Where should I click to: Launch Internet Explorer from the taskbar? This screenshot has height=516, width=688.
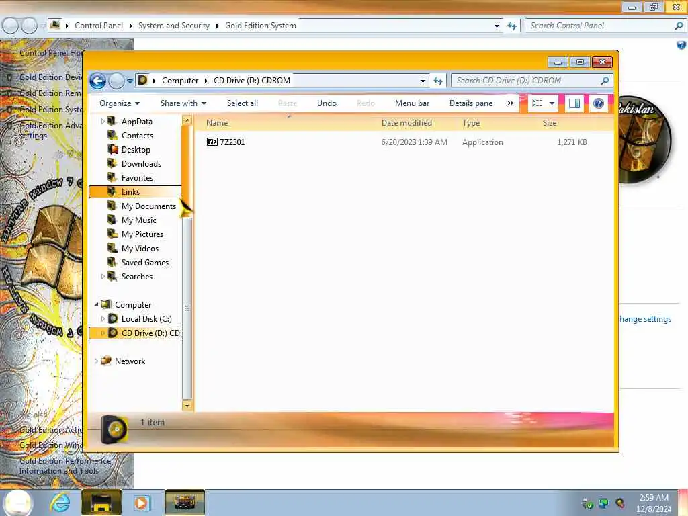click(x=60, y=503)
